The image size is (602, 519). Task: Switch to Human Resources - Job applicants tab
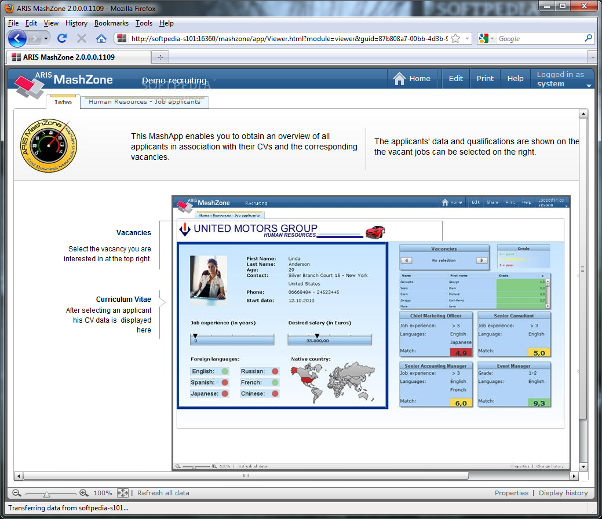tap(144, 102)
